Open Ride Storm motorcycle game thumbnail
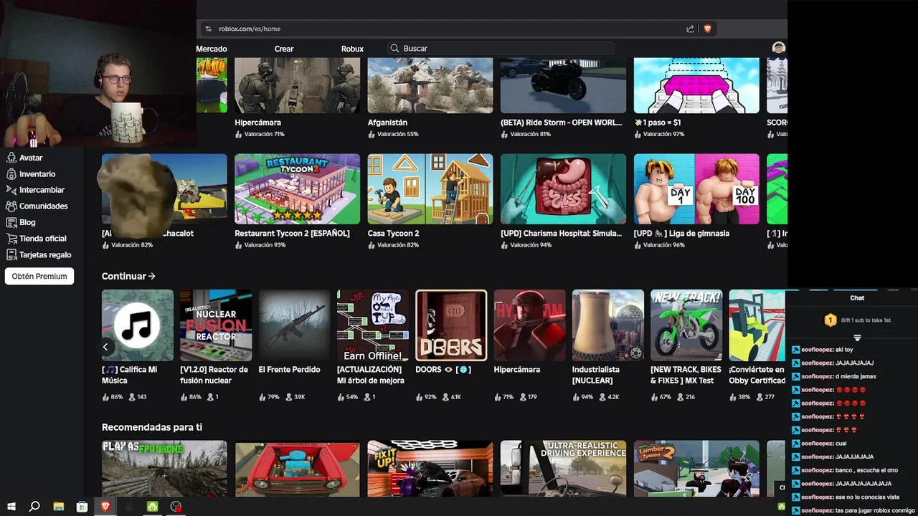This screenshot has height=516, width=918. coord(563,85)
